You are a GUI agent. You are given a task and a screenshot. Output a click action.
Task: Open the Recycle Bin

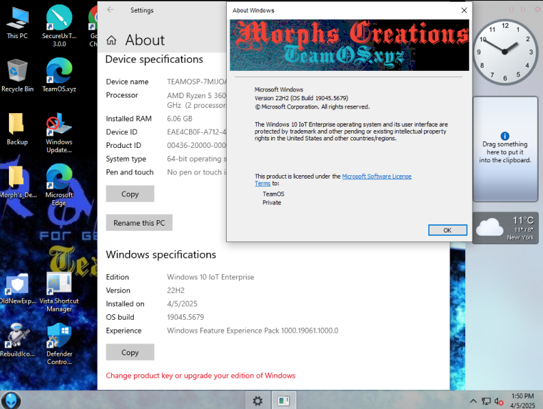click(x=17, y=76)
